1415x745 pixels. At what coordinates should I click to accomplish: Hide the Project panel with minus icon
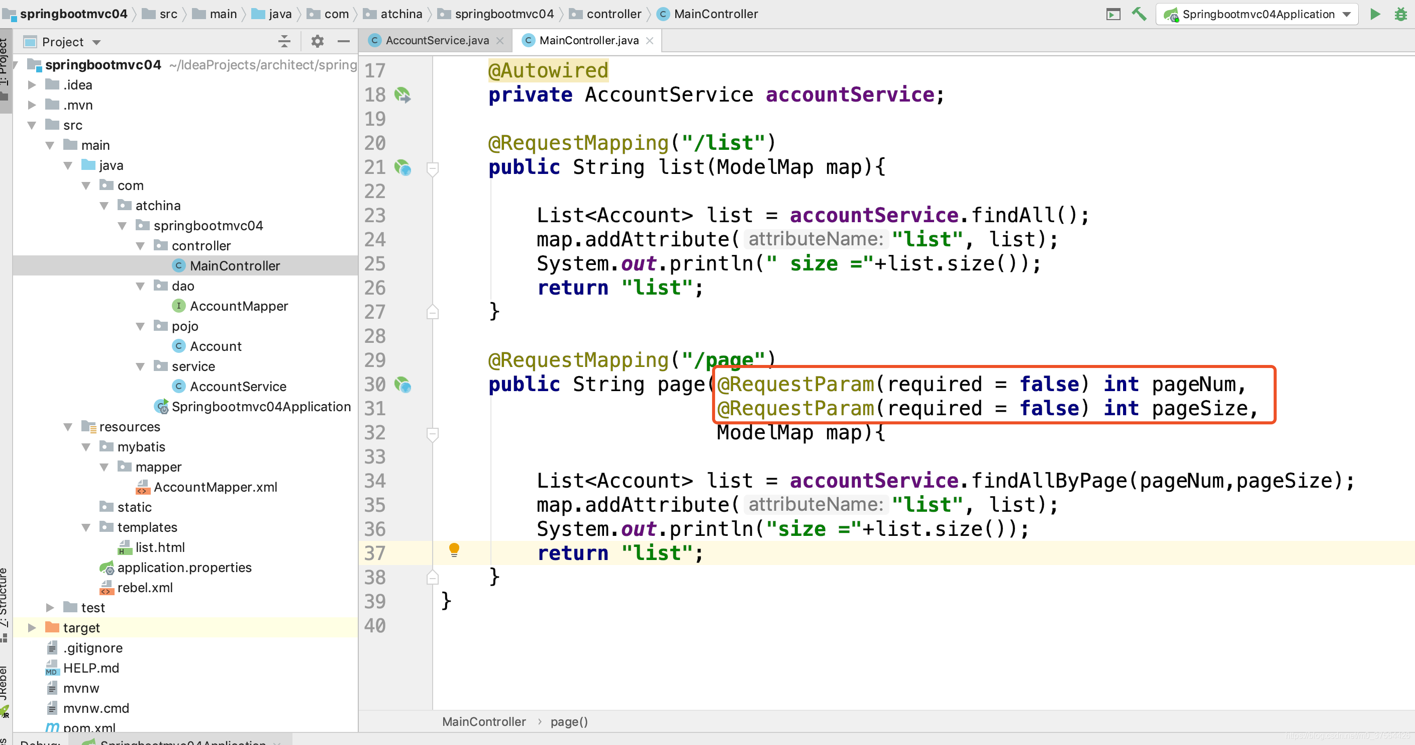pyautogui.click(x=343, y=41)
